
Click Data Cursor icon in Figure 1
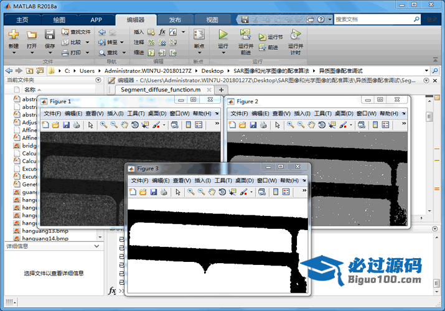(x=145, y=125)
